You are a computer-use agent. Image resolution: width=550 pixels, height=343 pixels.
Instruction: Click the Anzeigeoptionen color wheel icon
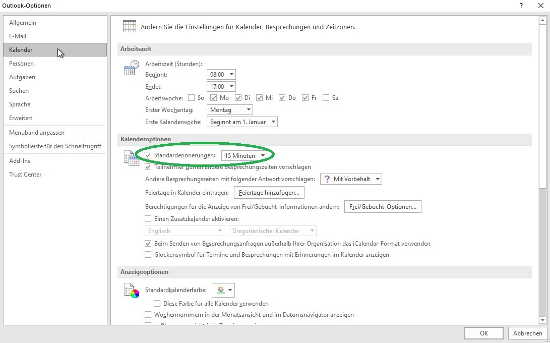click(x=131, y=291)
